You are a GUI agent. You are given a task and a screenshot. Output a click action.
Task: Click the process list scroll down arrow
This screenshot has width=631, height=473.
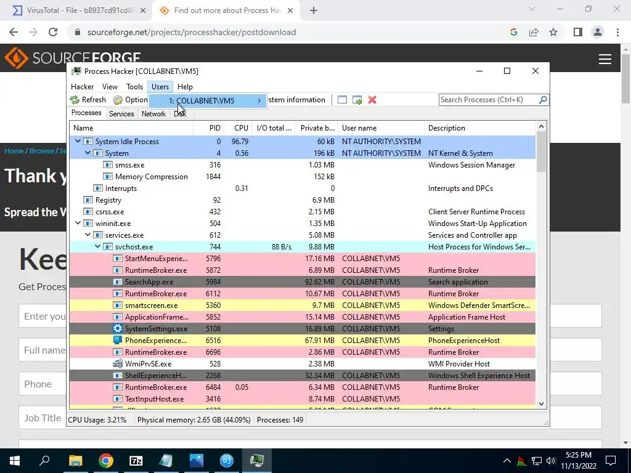coord(541,403)
